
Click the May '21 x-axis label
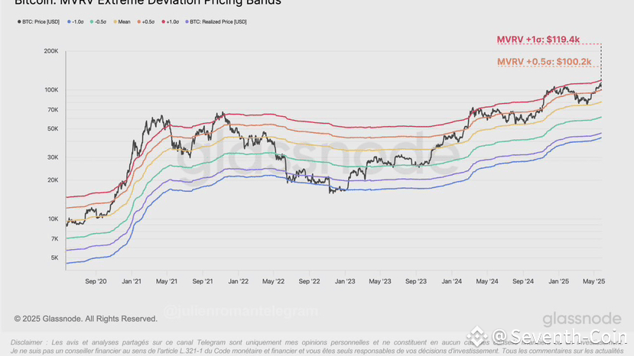167,281
